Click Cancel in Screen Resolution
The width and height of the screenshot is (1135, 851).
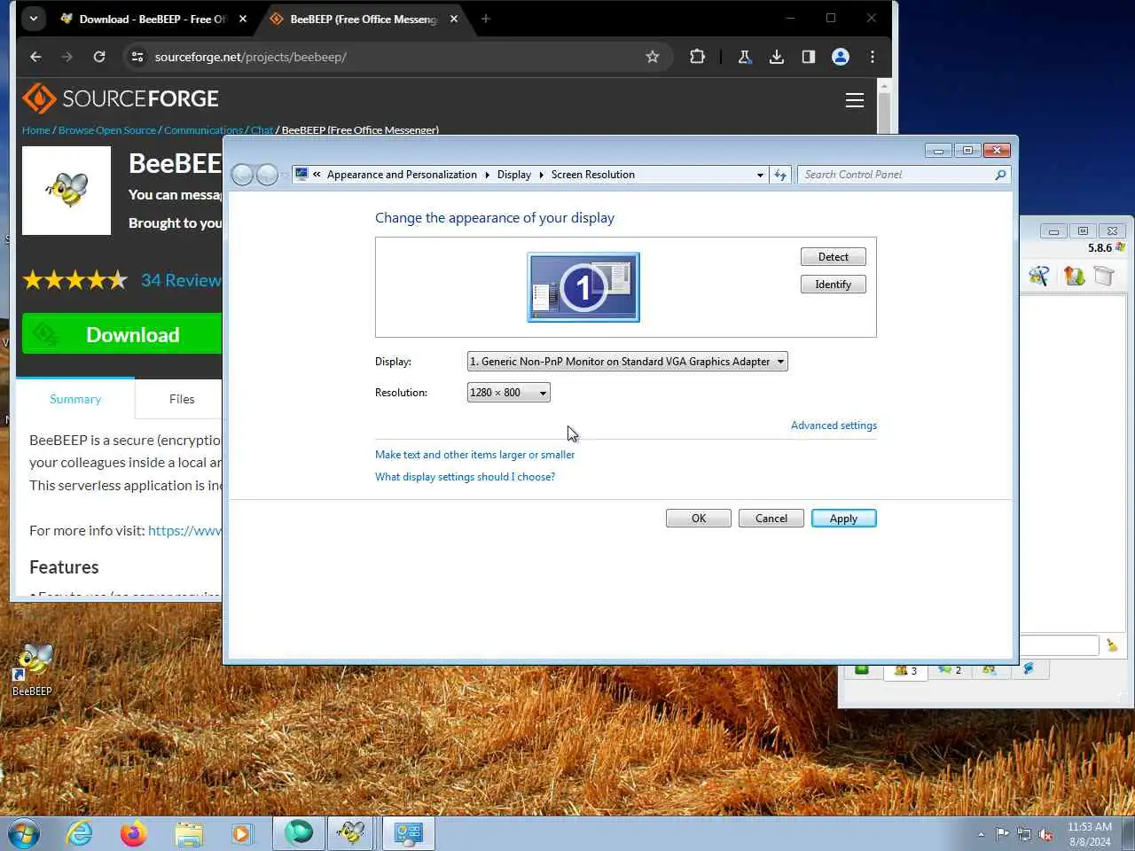[771, 519]
